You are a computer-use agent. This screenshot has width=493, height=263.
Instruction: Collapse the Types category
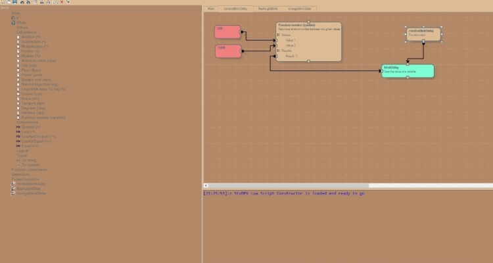click(22, 155)
